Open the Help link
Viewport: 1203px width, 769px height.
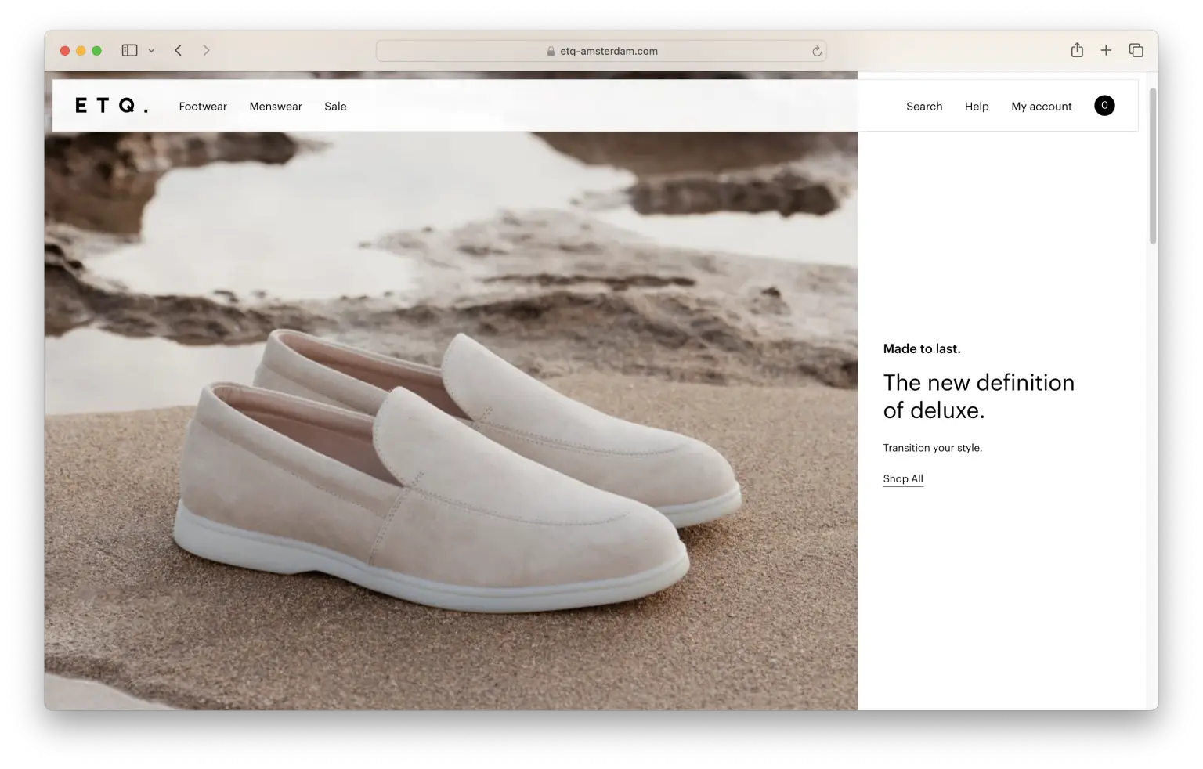[x=977, y=107]
